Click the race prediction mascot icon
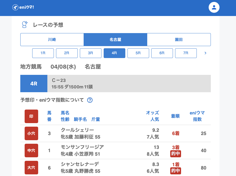Image resolution: width=236 pixels, height=176 pixels. point(25,25)
